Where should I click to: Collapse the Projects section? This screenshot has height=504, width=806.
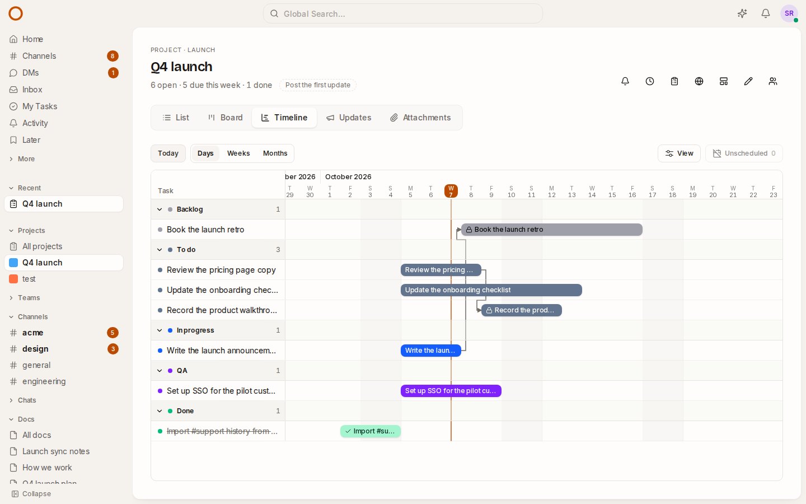[26, 231]
